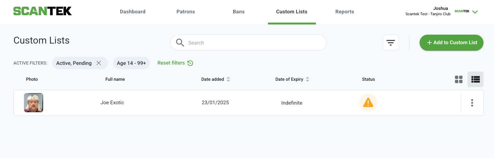
Task: Switch to list view layout
Action: click(475, 79)
